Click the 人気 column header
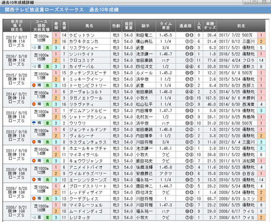 tap(199, 26)
